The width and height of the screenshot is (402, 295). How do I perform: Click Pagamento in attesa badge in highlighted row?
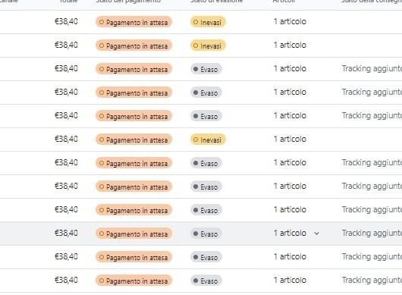click(133, 234)
